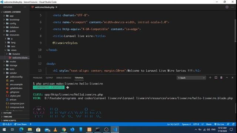
Task: Start Live Share session
Action: [x=20, y=124]
